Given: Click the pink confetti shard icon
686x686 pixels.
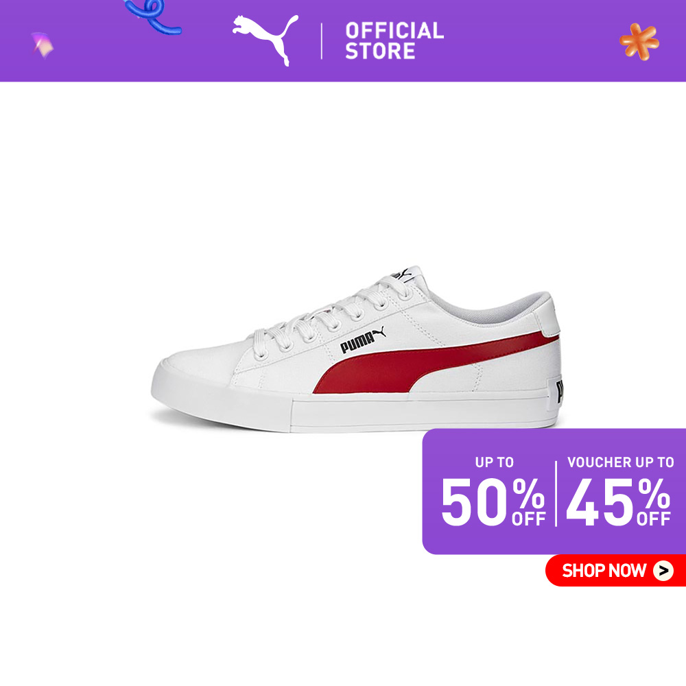Looking at the screenshot, I should coord(43,45).
